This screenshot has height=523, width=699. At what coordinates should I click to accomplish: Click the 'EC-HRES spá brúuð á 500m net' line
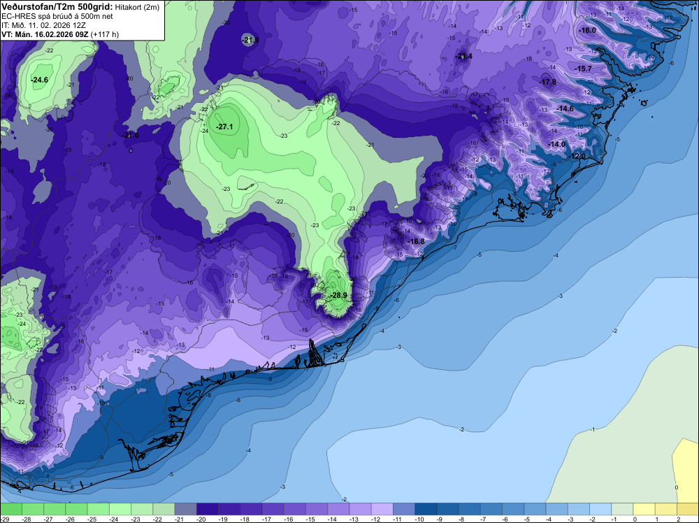pyautogui.click(x=57, y=16)
